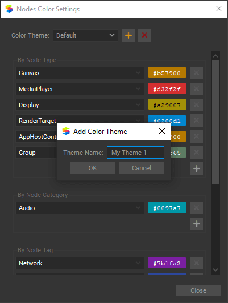The width and height of the screenshot is (228, 303).
Task: Click the By Node Type heading
Action: point(37,60)
